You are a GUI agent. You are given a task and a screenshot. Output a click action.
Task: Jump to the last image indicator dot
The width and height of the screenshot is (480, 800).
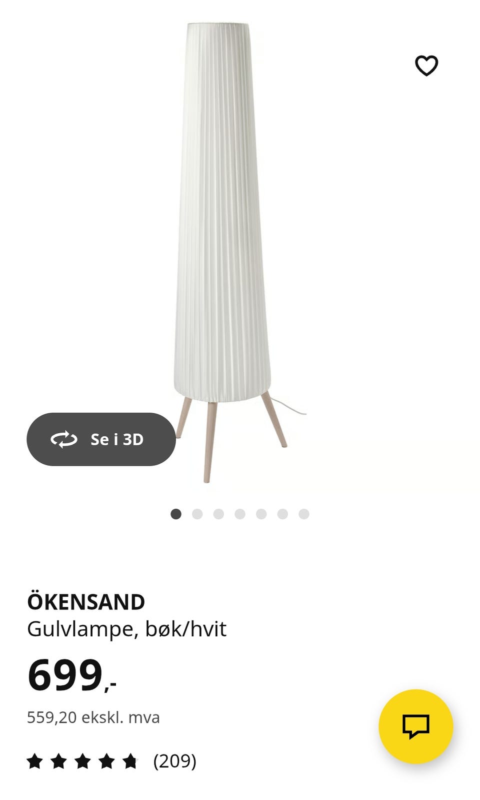304,514
